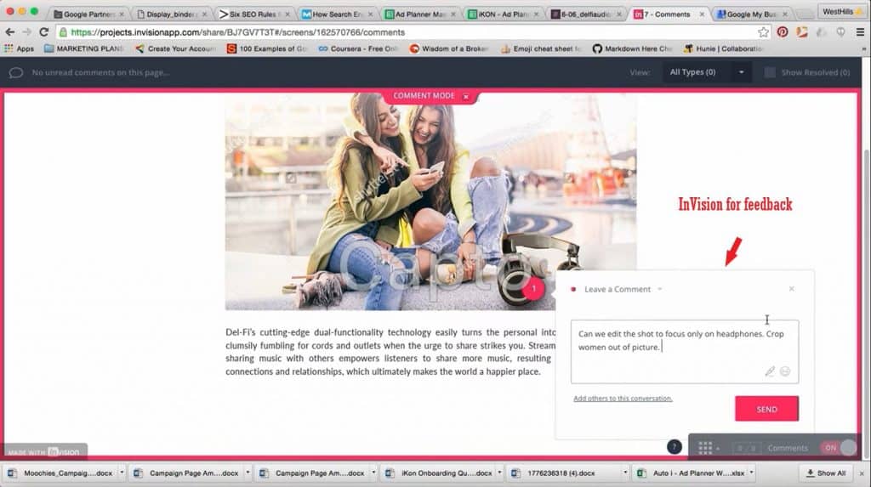Expand the Leave a Comment dropdown
871x487 pixels.
coord(660,289)
